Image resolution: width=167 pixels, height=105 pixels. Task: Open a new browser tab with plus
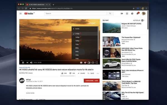coord(53,4)
